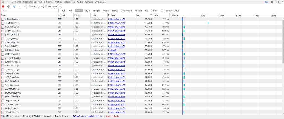The width and height of the screenshot is (284, 119).
Task: Click file icon beside lTuqYfKNPK5.js
Action: [2, 100]
